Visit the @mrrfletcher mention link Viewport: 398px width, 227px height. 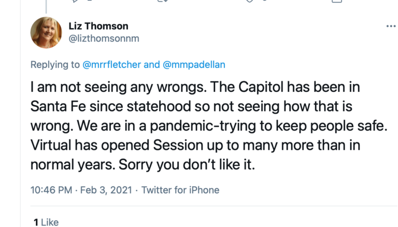point(111,65)
